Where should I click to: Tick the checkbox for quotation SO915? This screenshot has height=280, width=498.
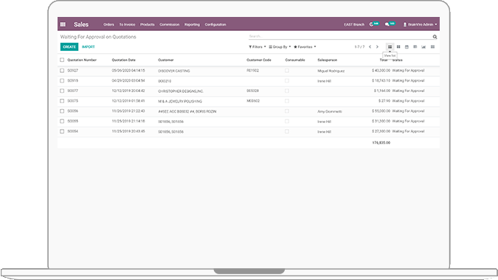pos(62,81)
